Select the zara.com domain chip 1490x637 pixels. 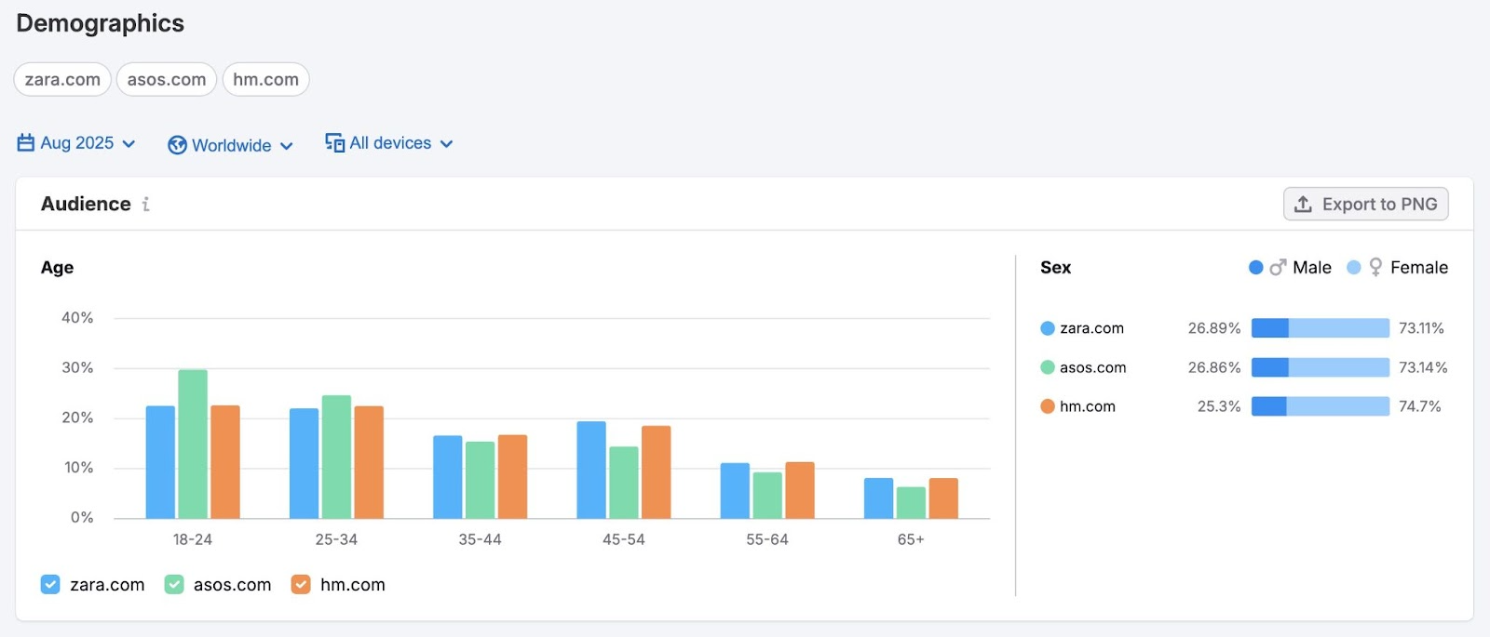(62, 80)
